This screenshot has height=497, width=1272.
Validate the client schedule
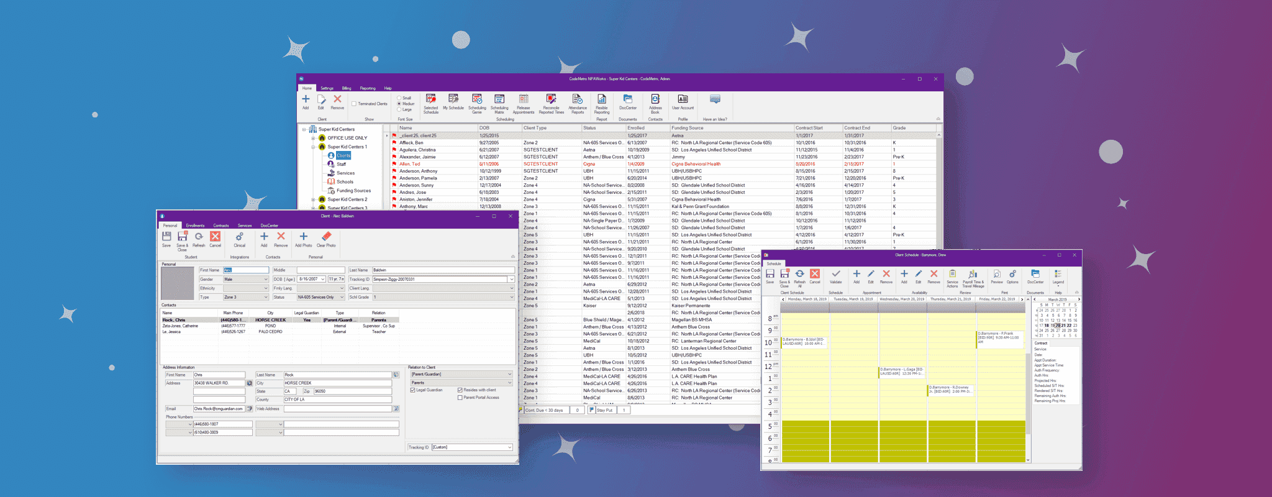pyautogui.click(x=836, y=275)
